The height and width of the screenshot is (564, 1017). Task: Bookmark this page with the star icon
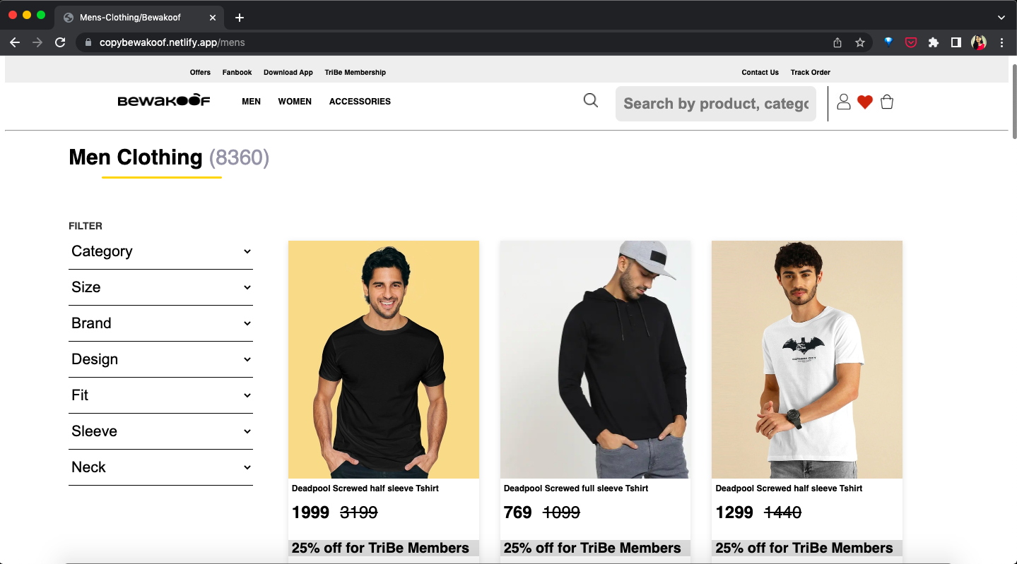[x=860, y=42]
